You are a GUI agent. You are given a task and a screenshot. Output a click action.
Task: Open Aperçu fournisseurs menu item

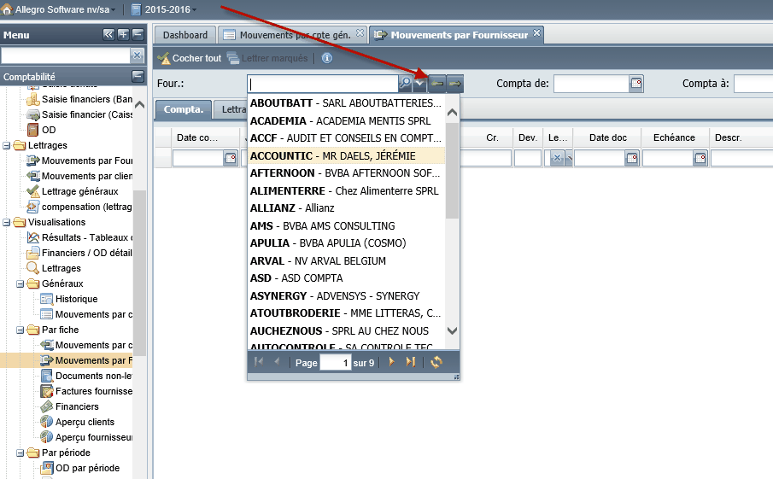86,438
